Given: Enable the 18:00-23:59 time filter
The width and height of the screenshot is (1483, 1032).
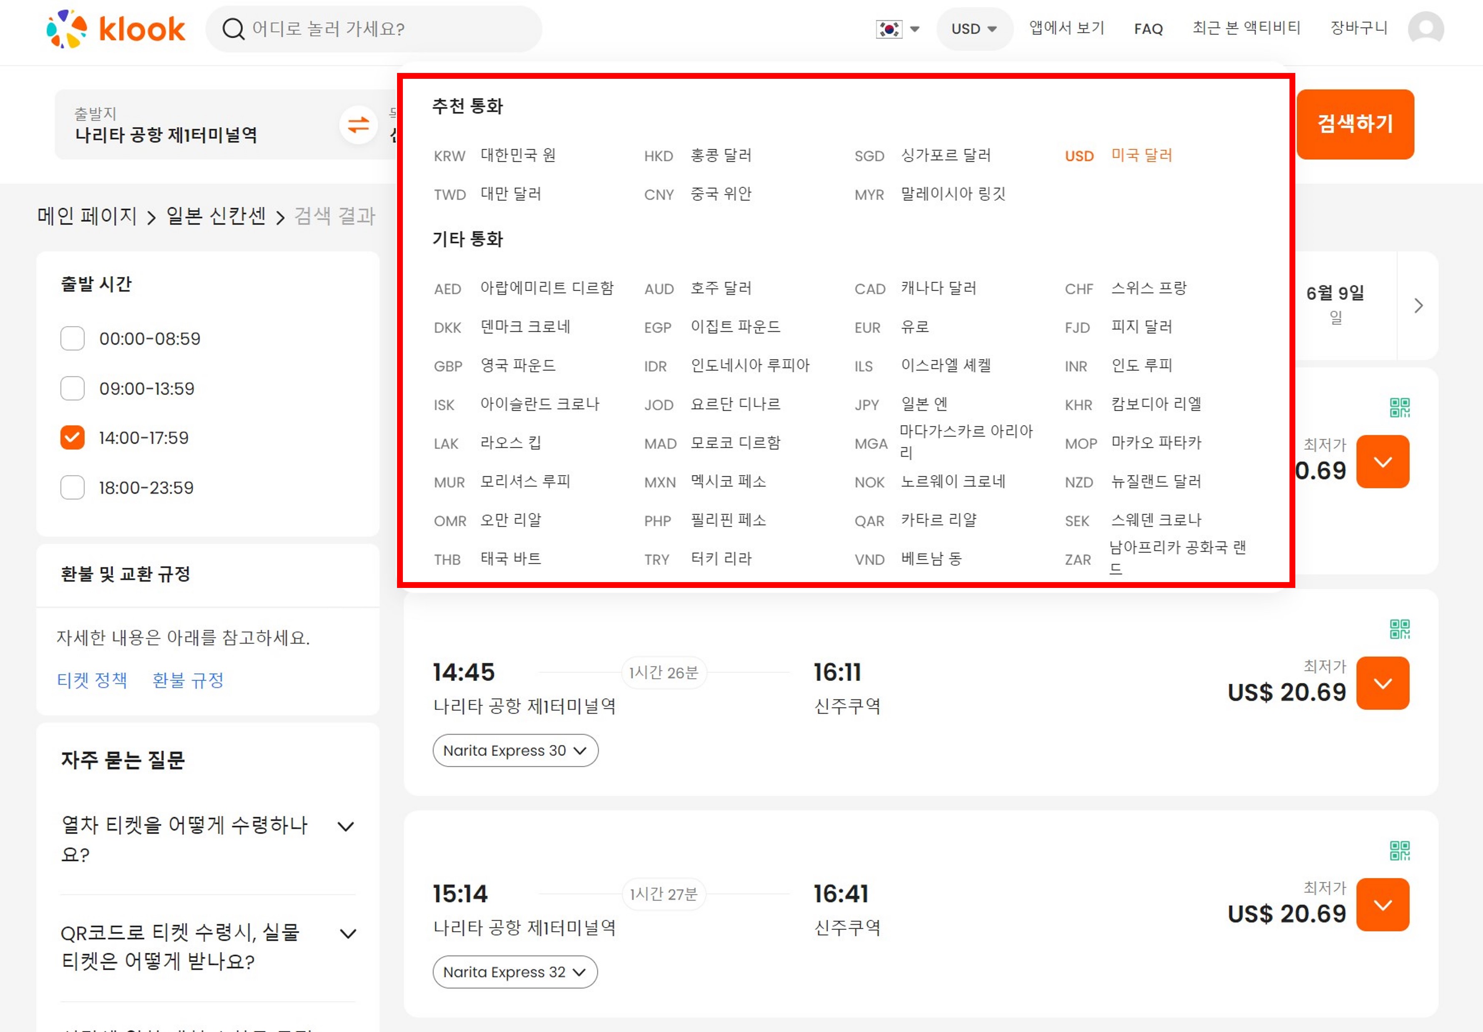Looking at the screenshot, I should pyautogui.click(x=72, y=487).
